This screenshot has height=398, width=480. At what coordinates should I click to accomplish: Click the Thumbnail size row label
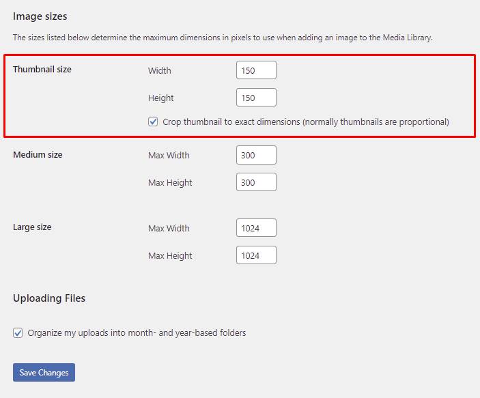pos(42,69)
